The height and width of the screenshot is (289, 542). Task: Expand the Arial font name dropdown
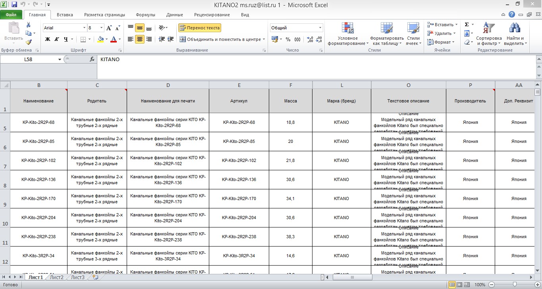tap(84, 28)
